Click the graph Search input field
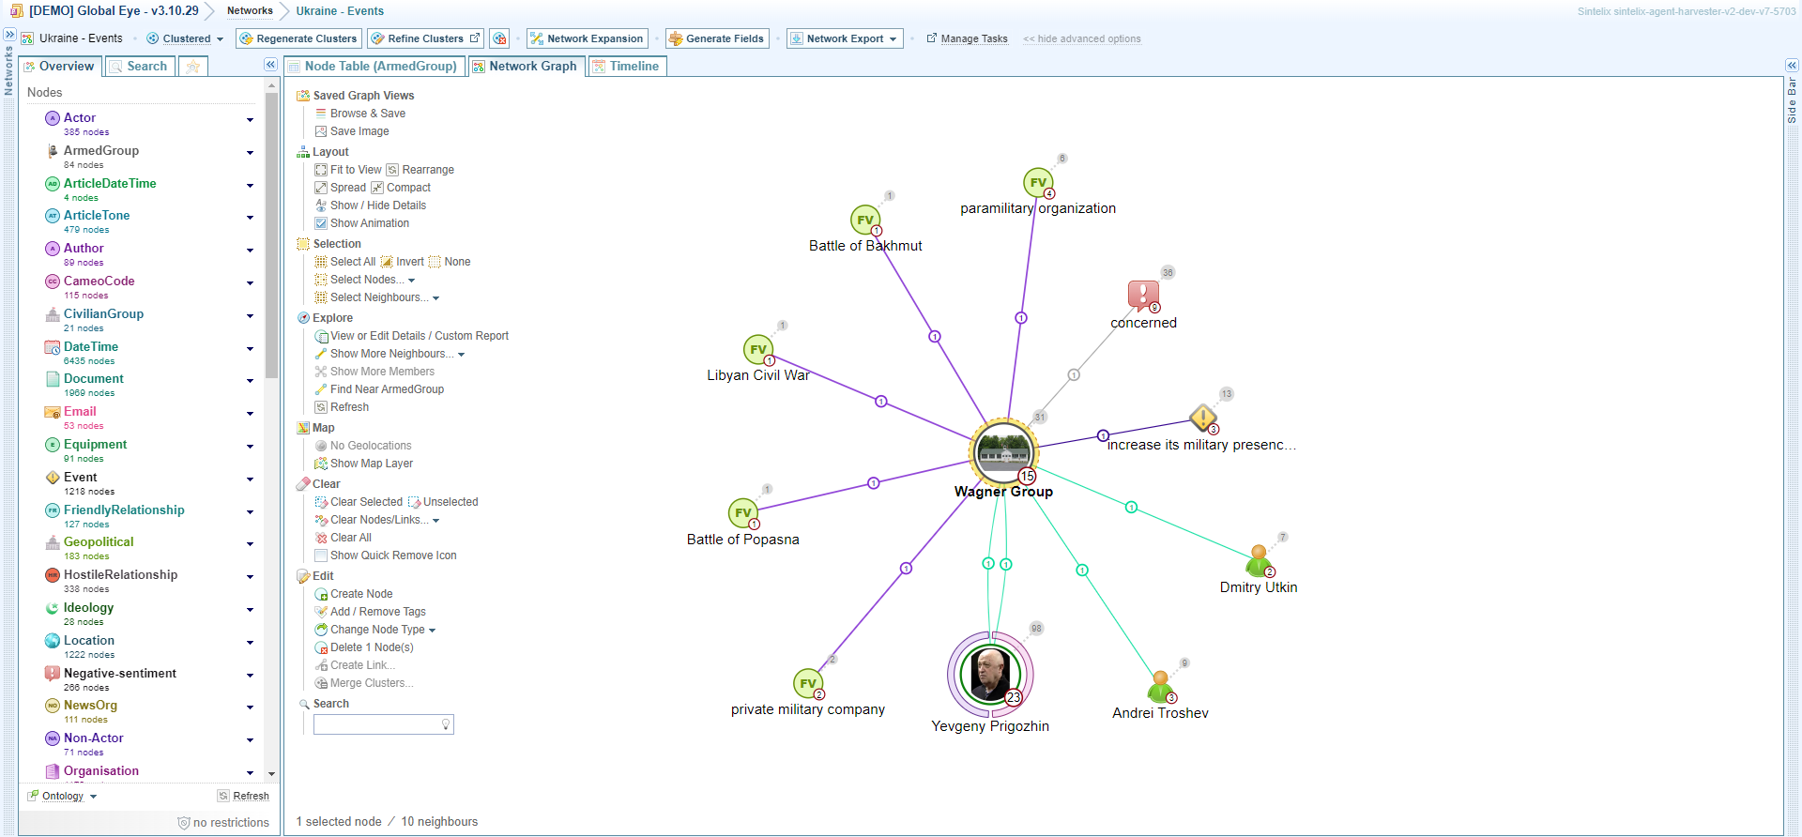Viewport: 1802px width, 837px height. 384,724
